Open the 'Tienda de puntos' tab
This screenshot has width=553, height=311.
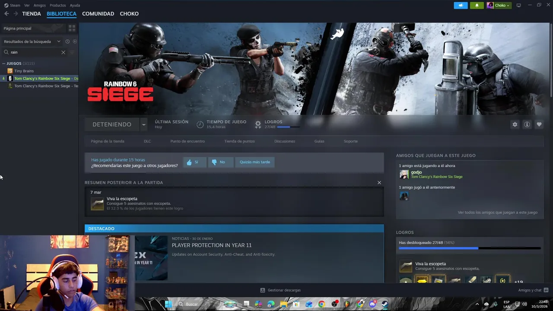click(x=239, y=141)
